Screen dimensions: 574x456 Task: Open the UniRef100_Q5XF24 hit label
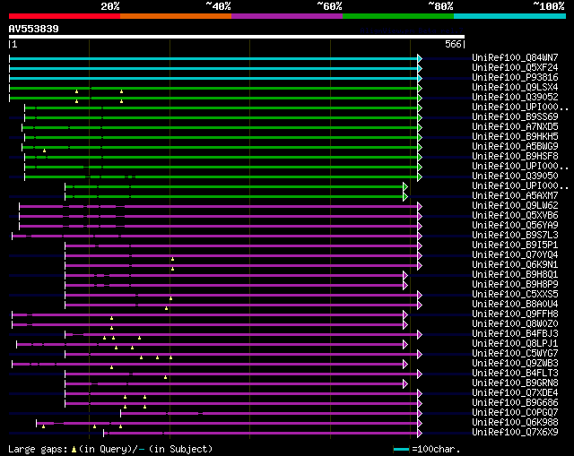click(515, 67)
